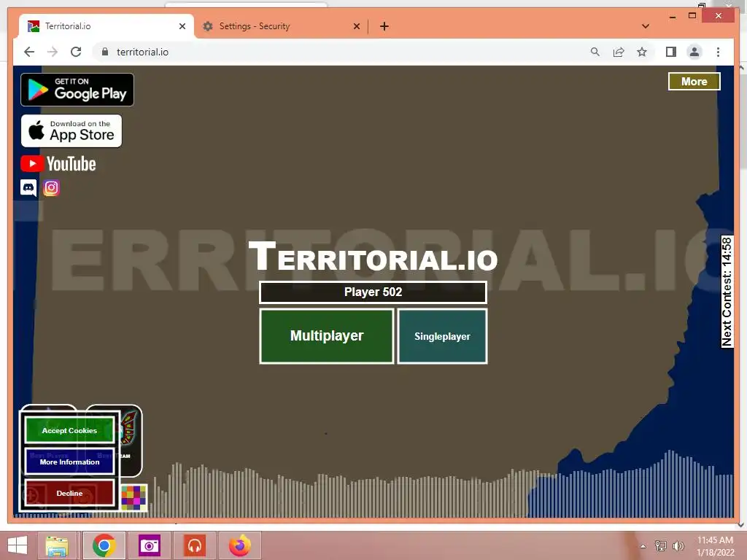Toggle the browser side panel
Image resolution: width=747 pixels, height=560 pixels.
click(x=671, y=52)
